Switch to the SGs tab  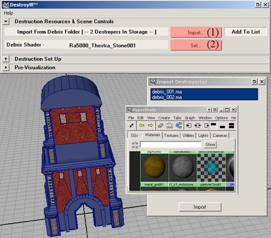pyautogui.click(x=134, y=135)
